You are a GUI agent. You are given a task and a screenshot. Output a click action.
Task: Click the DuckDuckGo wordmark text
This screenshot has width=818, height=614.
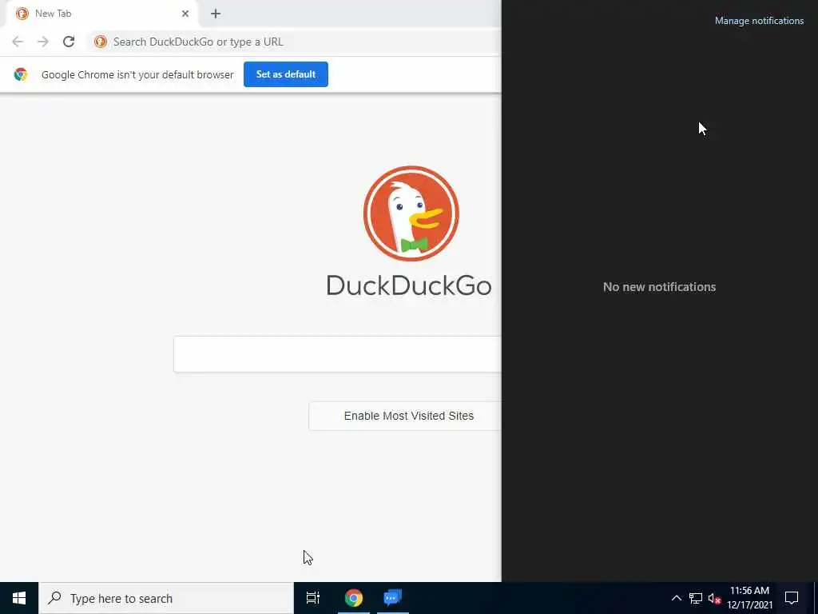pyautogui.click(x=409, y=285)
